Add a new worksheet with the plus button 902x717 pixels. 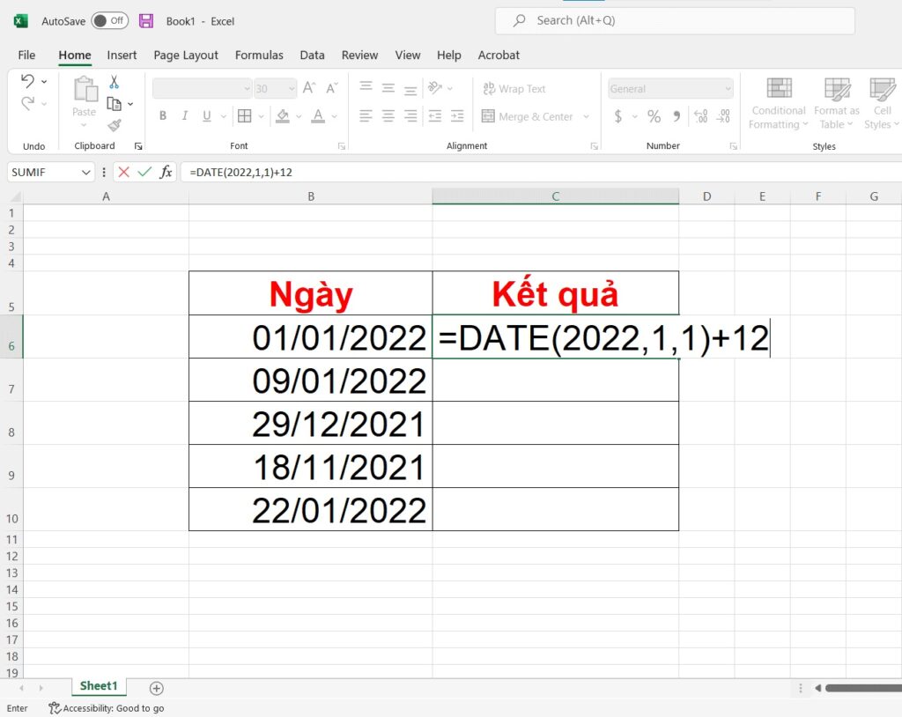coord(156,686)
